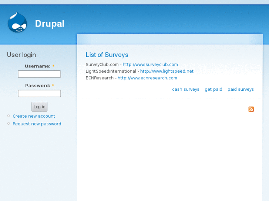
Task: Select the cash surveys tag
Action: click(186, 89)
